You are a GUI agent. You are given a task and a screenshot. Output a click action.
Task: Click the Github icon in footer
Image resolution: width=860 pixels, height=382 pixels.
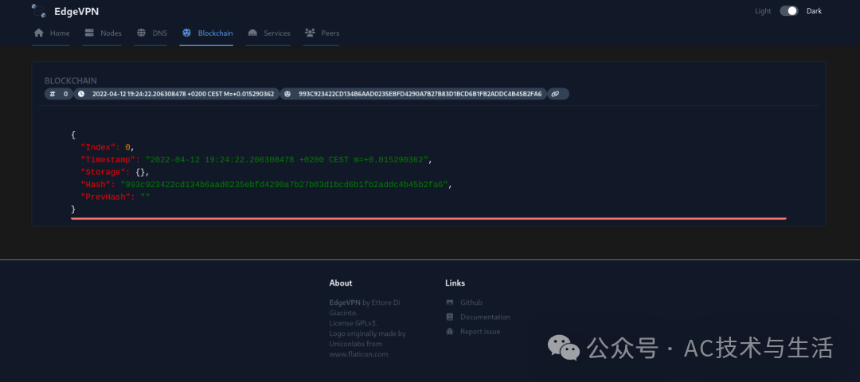tap(450, 302)
